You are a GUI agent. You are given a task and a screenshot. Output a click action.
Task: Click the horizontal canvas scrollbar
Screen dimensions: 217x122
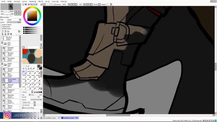pyautogui.click(x=118, y=115)
